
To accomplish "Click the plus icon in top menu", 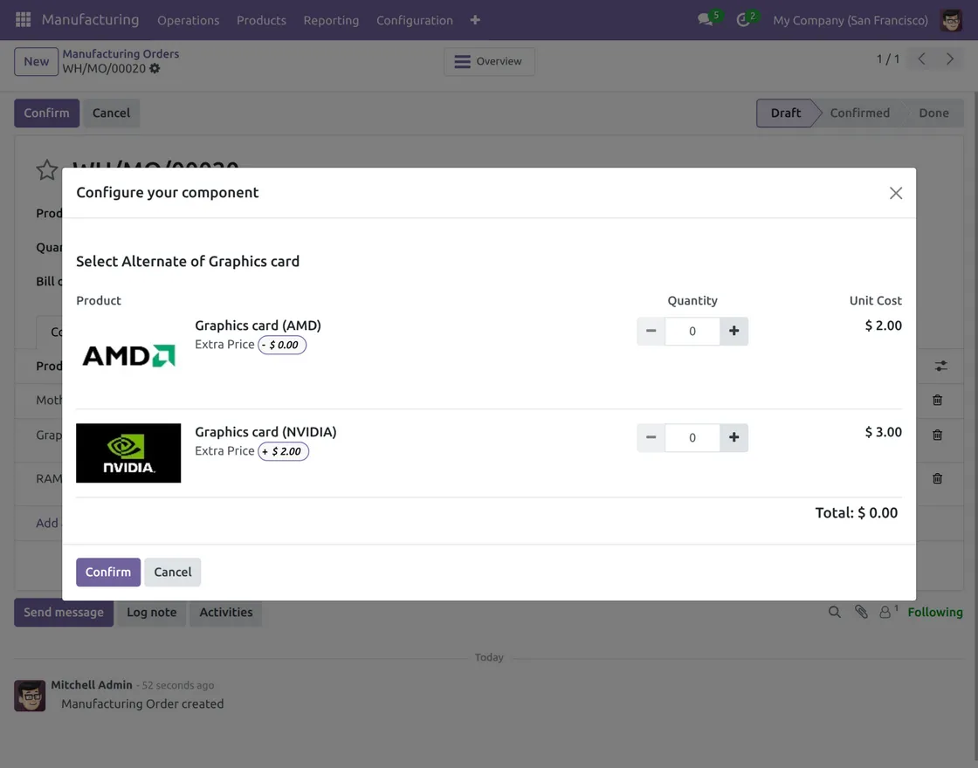I will click(x=475, y=20).
